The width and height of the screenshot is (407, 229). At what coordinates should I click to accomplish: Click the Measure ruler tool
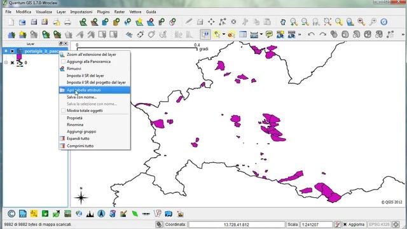tap(254, 34)
